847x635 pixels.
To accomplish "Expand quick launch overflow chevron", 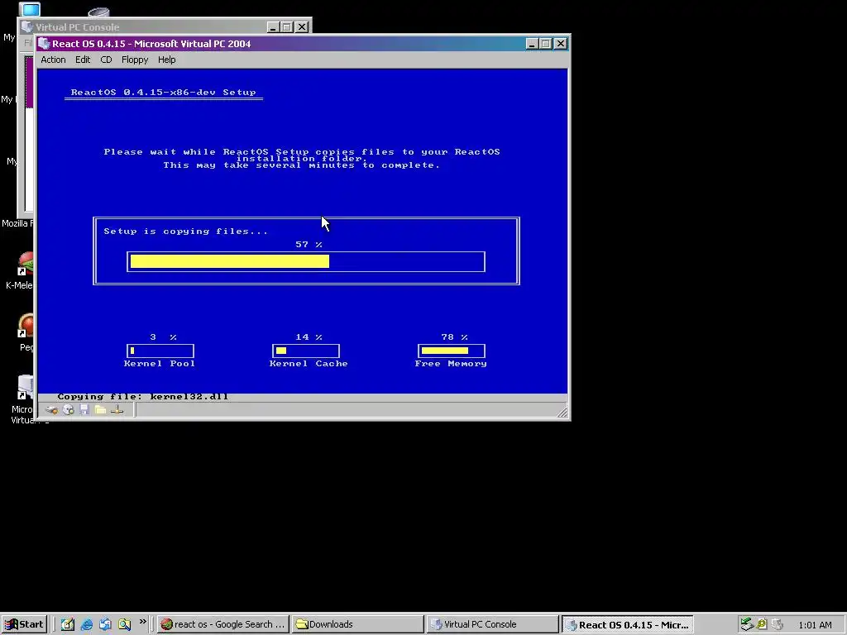I will (142, 622).
